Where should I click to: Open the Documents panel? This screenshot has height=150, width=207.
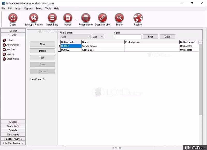click(13, 134)
